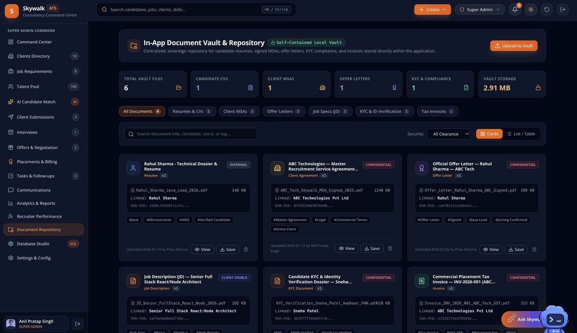
Task: Click the refresh icon in top bar
Action: pos(547,10)
